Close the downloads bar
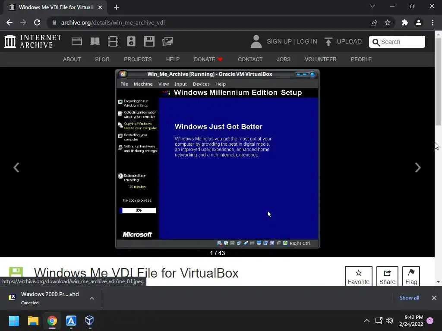 (434, 298)
